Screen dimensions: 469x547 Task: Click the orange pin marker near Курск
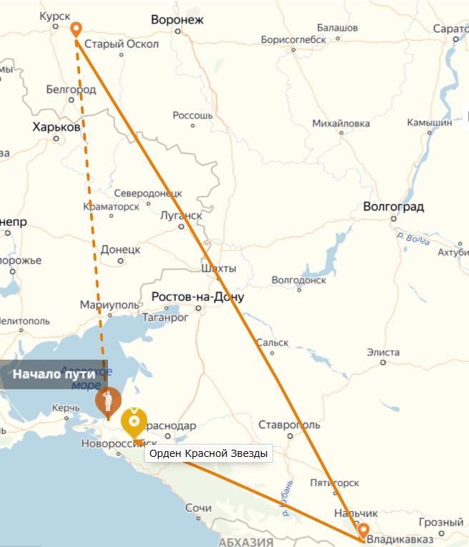76,29
